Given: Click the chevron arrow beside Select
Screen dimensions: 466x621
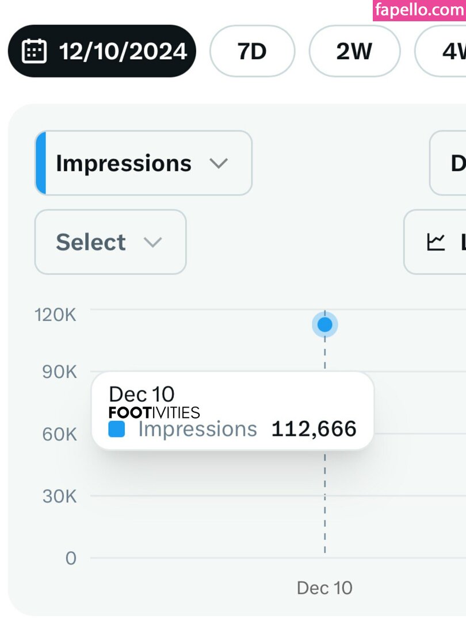Looking at the screenshot, I should 152,242.
